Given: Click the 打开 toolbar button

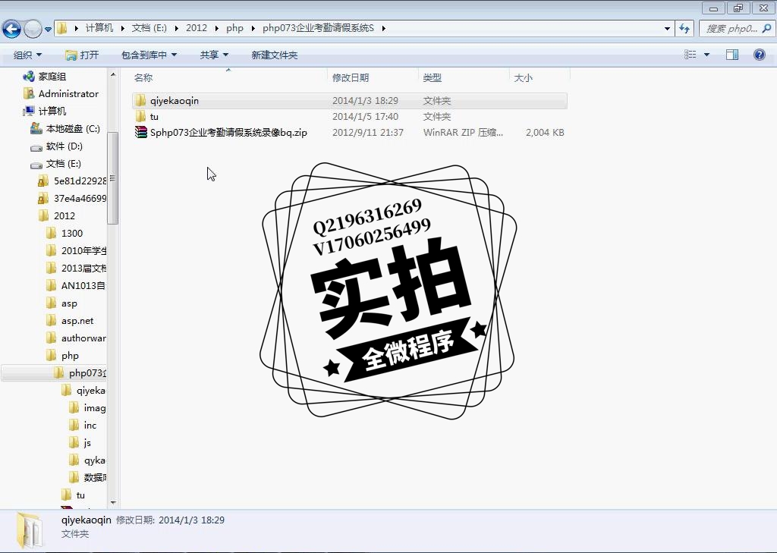Looking at the screenshot, I should [x=82, y=55].
